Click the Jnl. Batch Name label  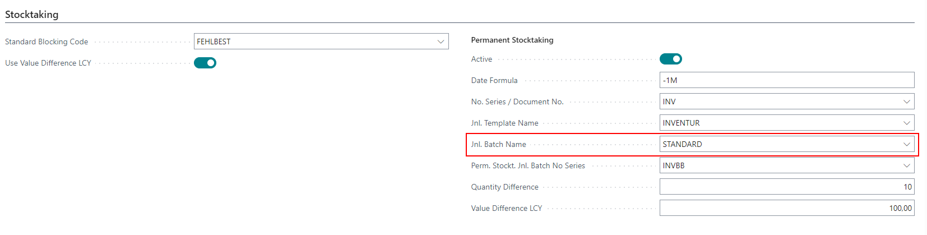(498, 144)
